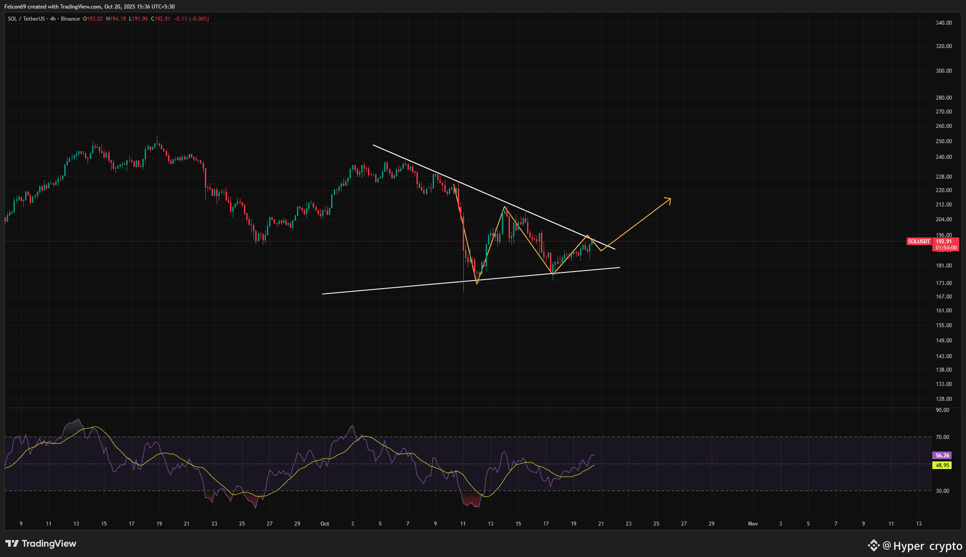The width and height of the screenshot is (966, 557).
Task: Open the TradingView wordmark link
Action: tap(49, 544)
